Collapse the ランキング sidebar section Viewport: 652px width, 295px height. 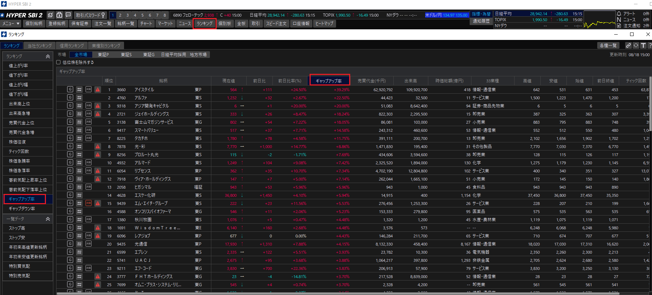[48, 57]
